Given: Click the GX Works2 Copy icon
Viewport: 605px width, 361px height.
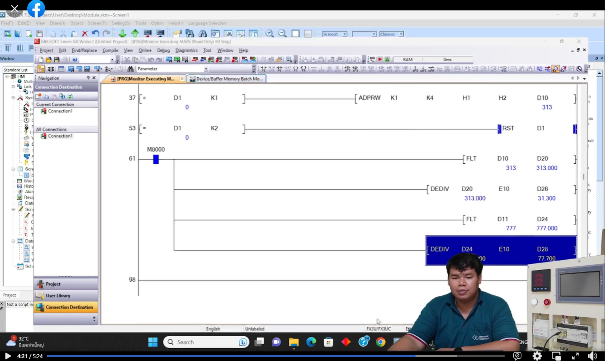Looking at the screenshot, I should pos(135,60).
